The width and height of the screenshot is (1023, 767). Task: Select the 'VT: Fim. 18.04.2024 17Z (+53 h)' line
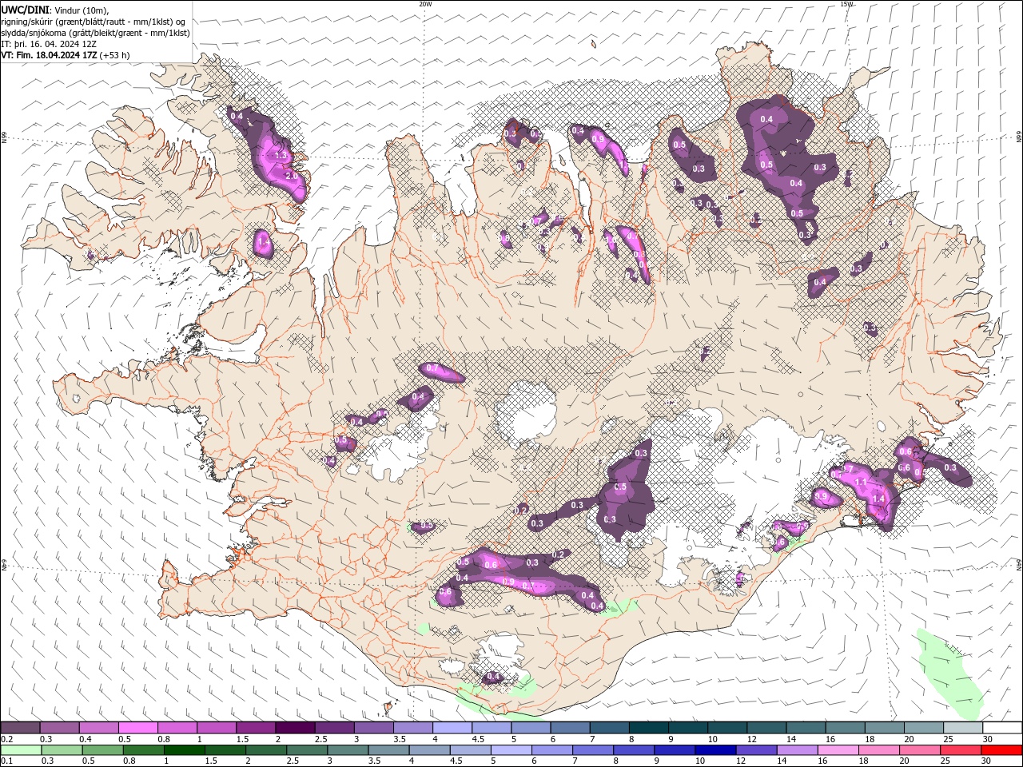click(66, 55)
